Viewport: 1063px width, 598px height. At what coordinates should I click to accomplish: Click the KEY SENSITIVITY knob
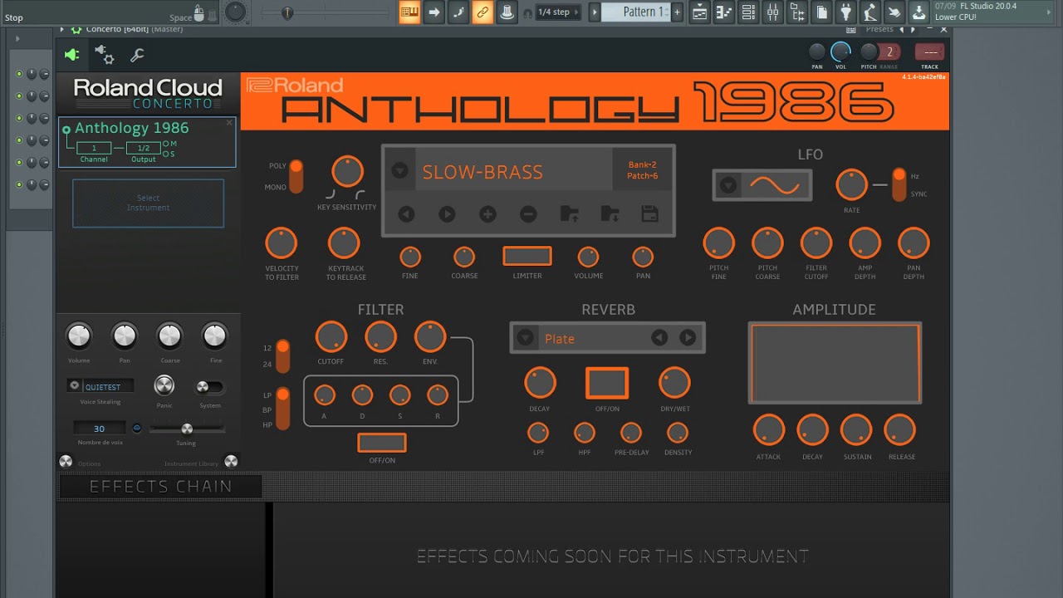click(x=347, y=172)
